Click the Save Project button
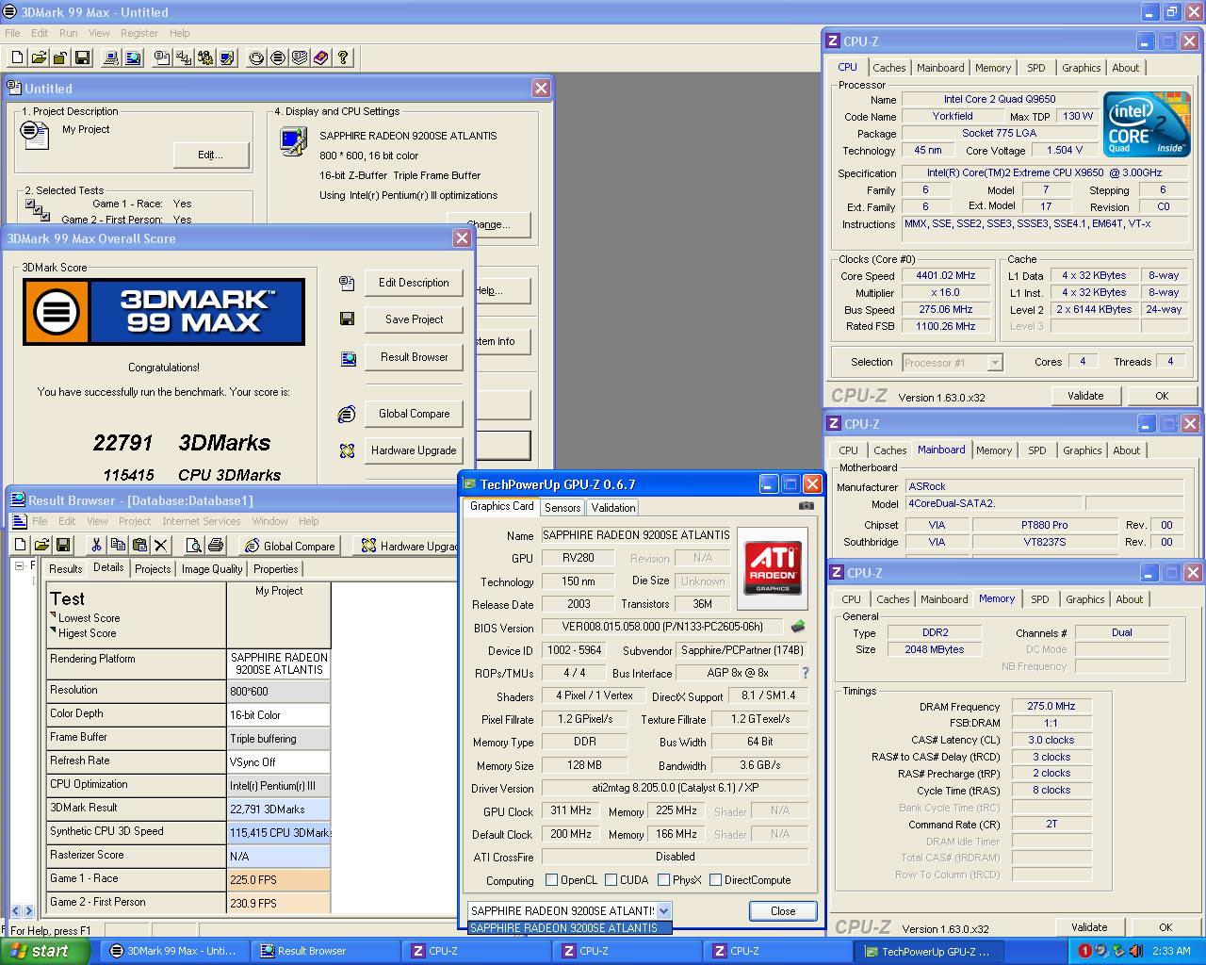Image resolution: width=1206 pixels, height=965 pixels. (414, 319)
